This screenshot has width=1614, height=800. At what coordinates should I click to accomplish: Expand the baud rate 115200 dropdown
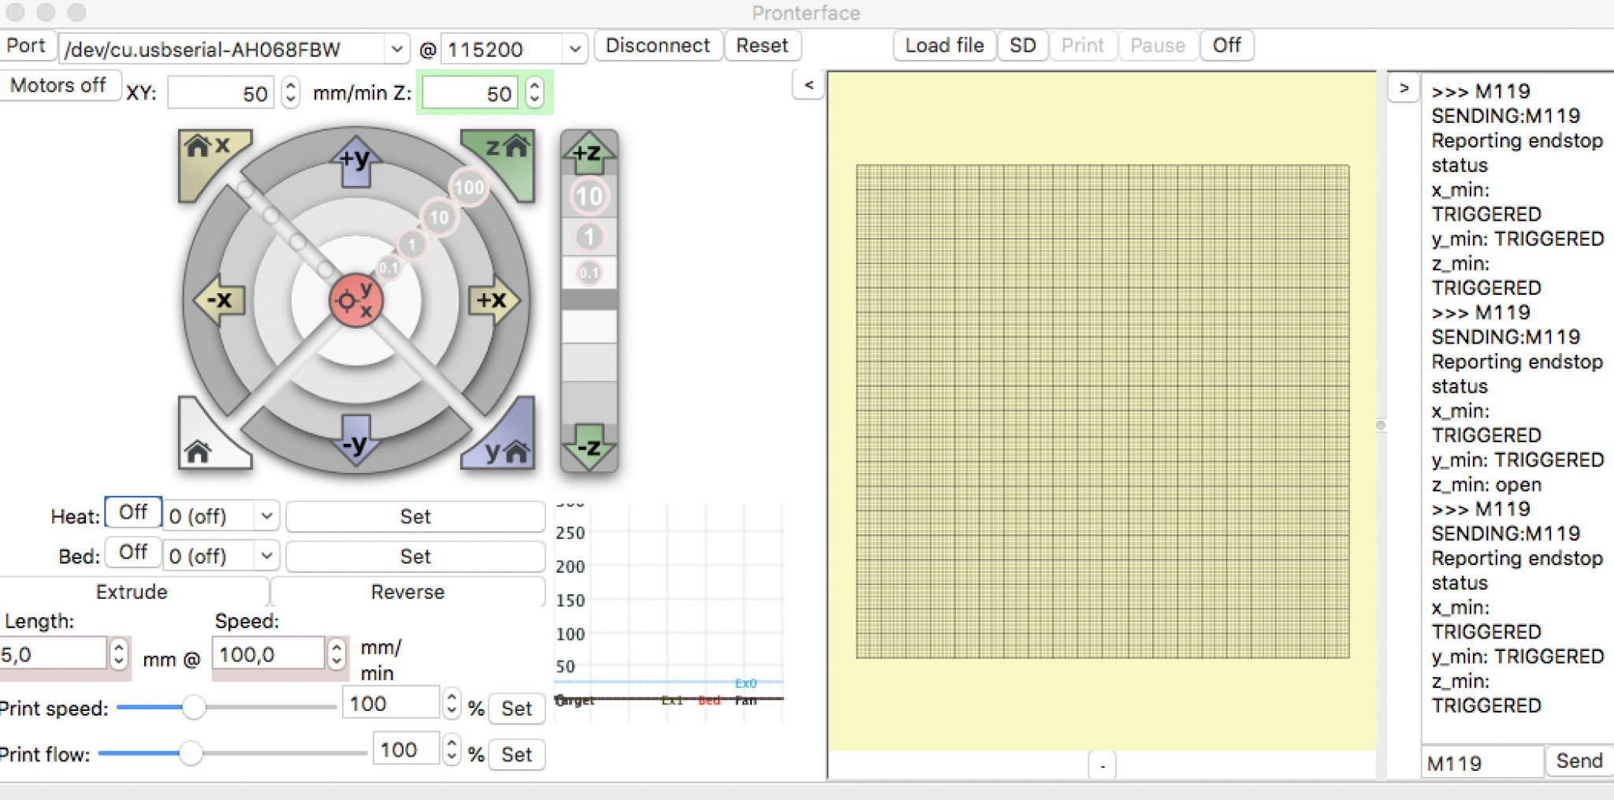575,50
